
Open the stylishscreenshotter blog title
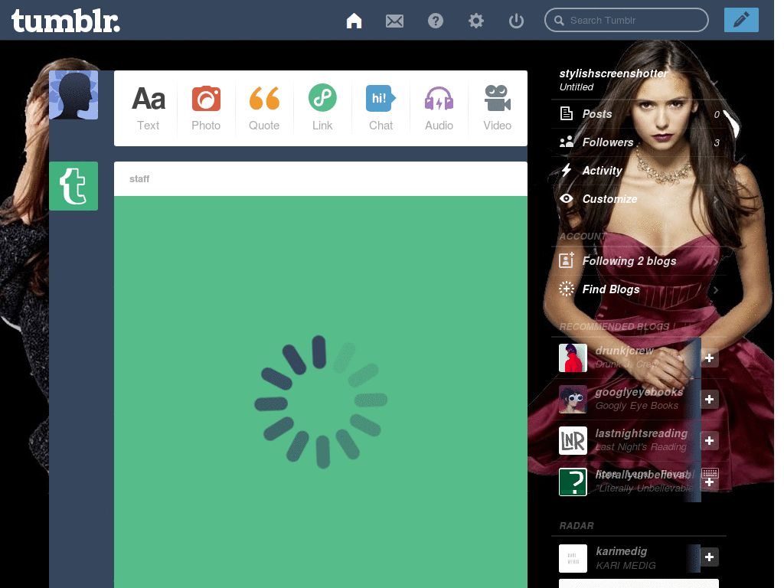tap(613, 73)
